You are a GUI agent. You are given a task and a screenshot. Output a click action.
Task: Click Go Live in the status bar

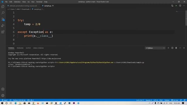tap(175, 100)
